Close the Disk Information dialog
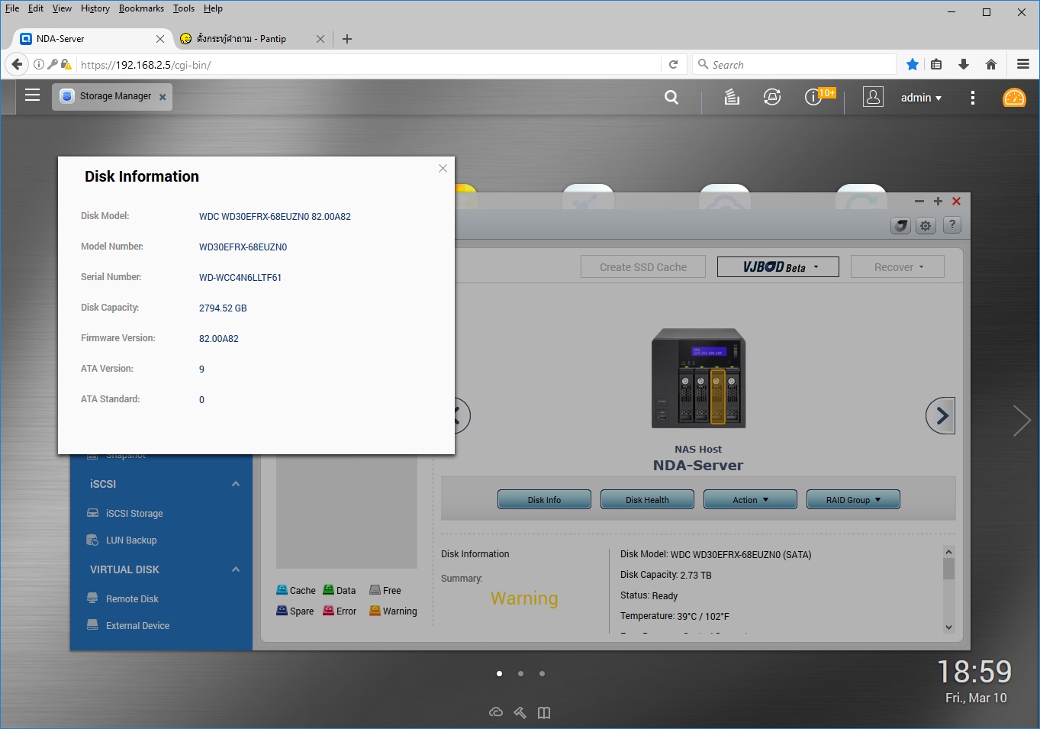This screenshot has height=729, width=1040. click(x=443, y=169)
